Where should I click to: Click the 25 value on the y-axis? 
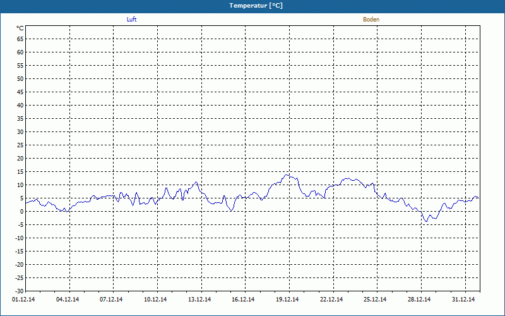(20, 145)
